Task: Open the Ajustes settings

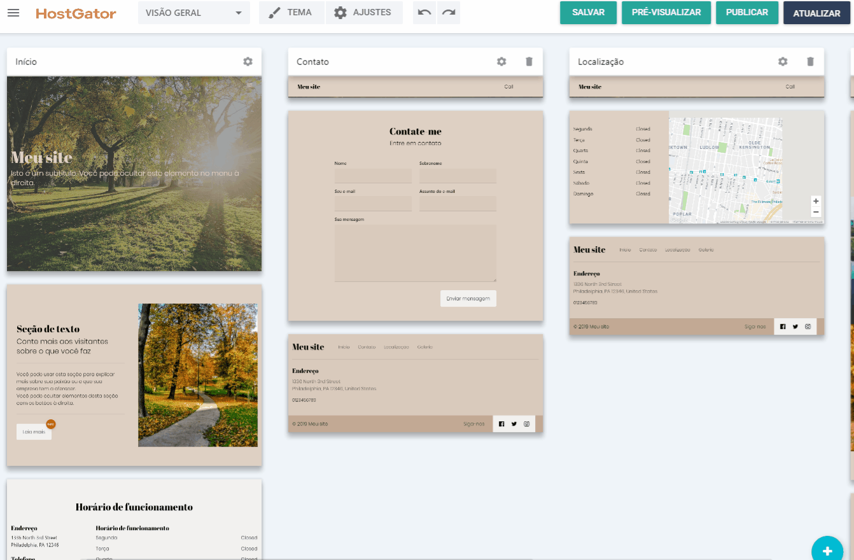Action: [364, 13]
